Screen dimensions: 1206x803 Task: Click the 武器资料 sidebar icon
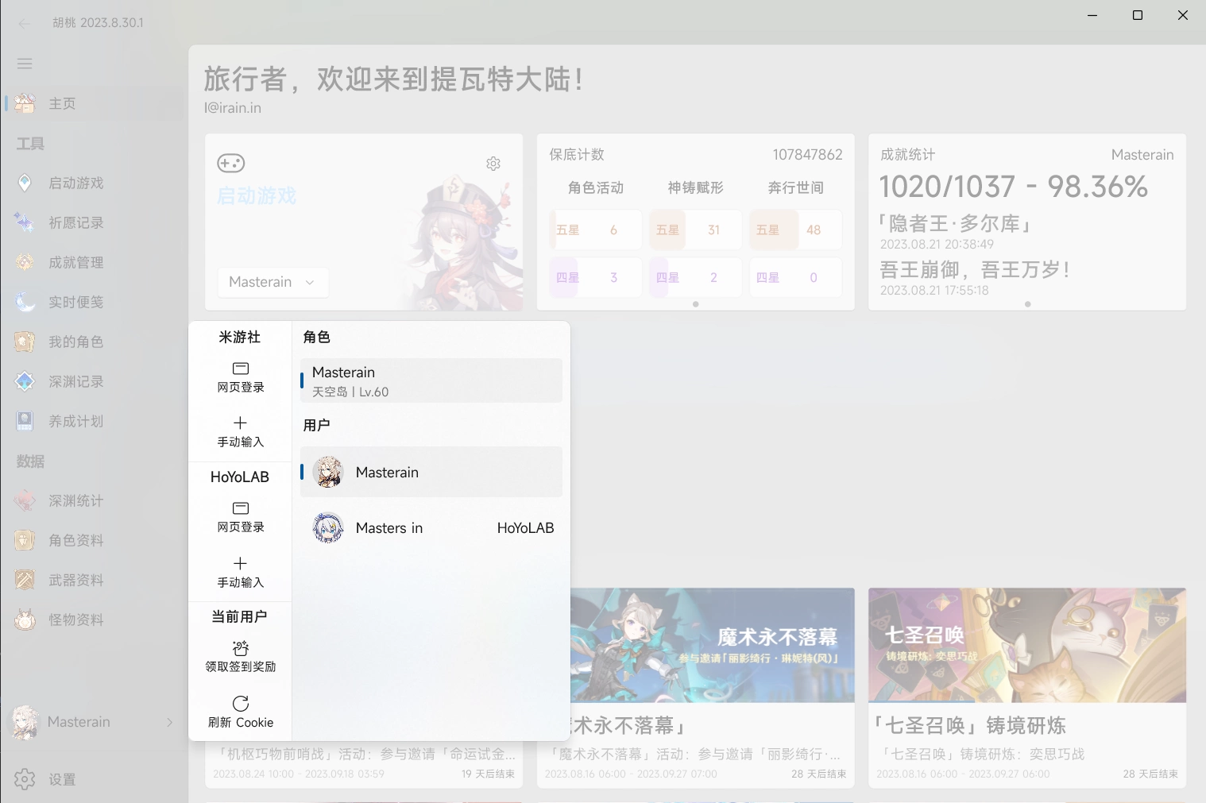click(25, 580)
